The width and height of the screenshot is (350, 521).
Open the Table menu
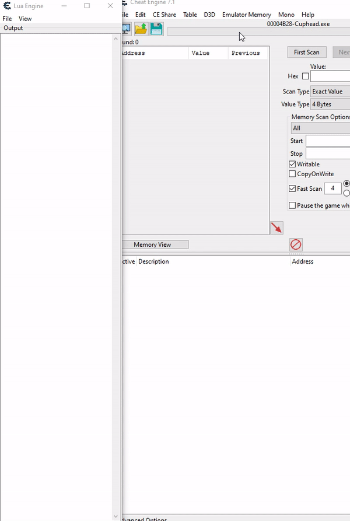click(x=190, y=15)
